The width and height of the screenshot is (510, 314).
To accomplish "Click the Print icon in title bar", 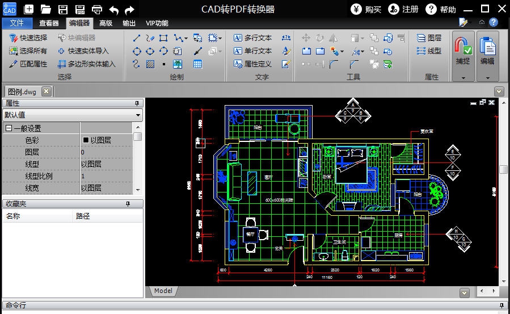I will click(x=97, y=9).
